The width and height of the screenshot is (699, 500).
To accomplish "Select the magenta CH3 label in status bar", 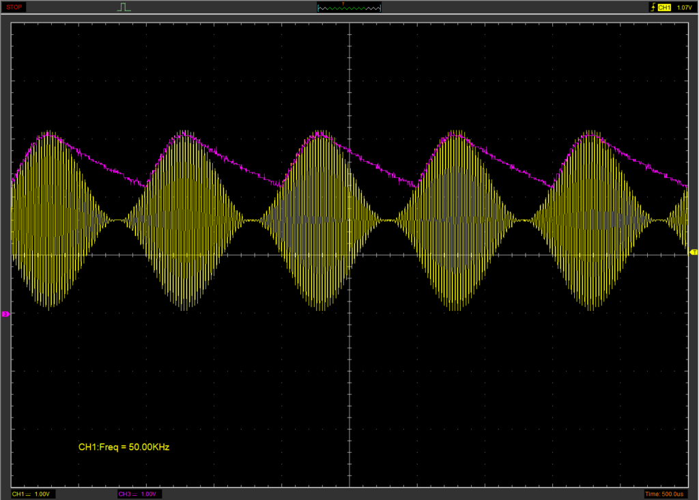I will point(124,494).
